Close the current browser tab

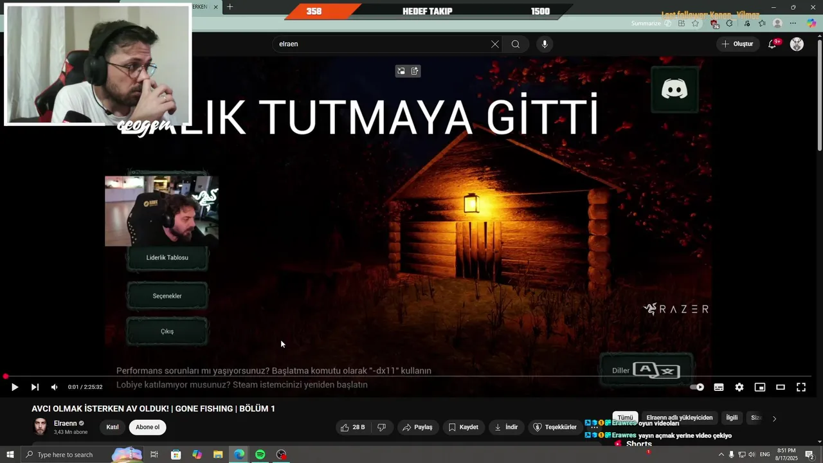pyautogui.click(x=215, y=6)
